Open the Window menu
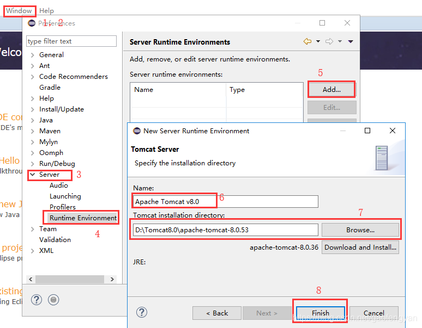The height and width of the screenshot is (328, 422). (x=19, y=11)
